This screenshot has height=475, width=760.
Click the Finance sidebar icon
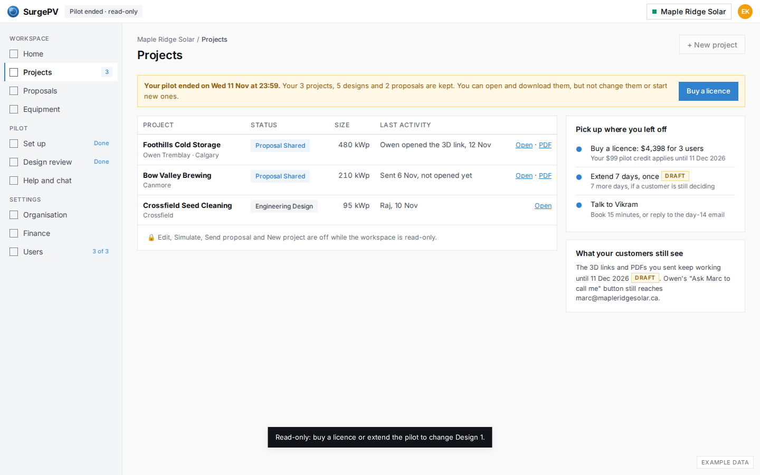(14, 233)
